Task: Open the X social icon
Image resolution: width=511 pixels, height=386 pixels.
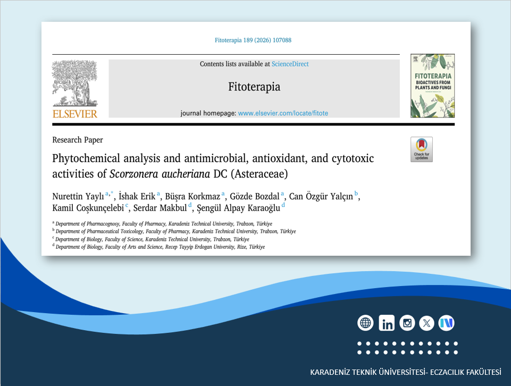Action: 427,323
